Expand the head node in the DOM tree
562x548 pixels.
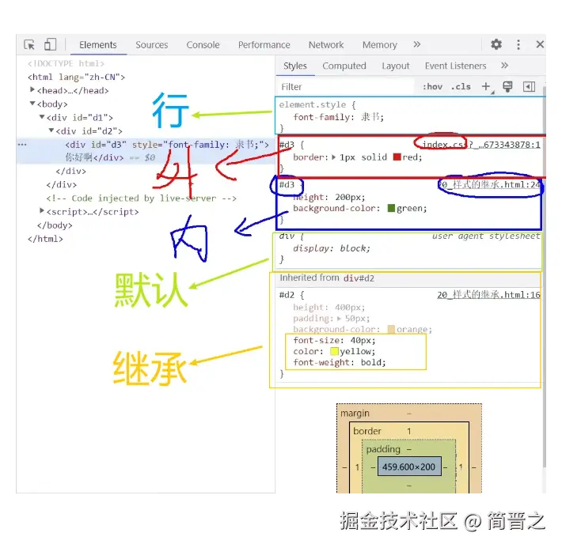[32, 89]
